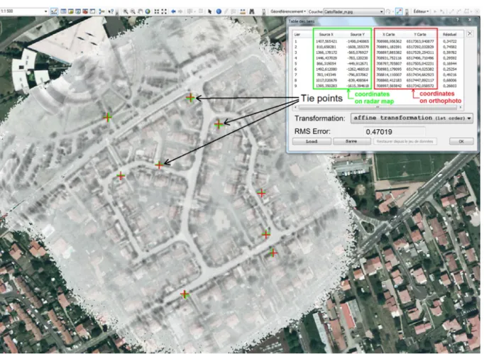Click the help question mark in dialog title

pyautogui.click(x=458, y=21)
